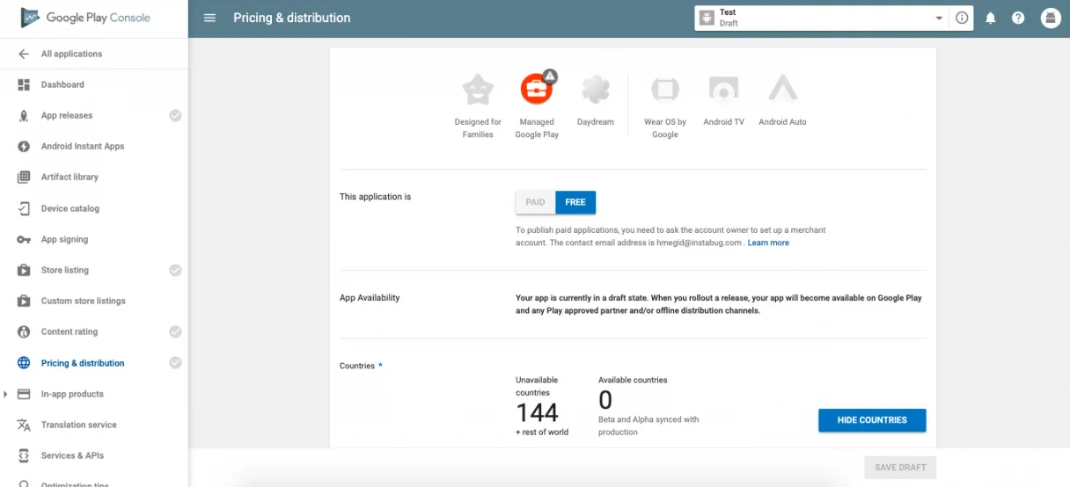
Task: Click the App signing key icon
Action: 24,239
